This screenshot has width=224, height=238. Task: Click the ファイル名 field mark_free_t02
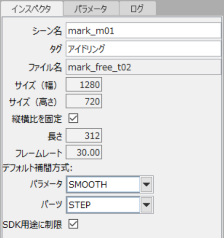point(144,67)
